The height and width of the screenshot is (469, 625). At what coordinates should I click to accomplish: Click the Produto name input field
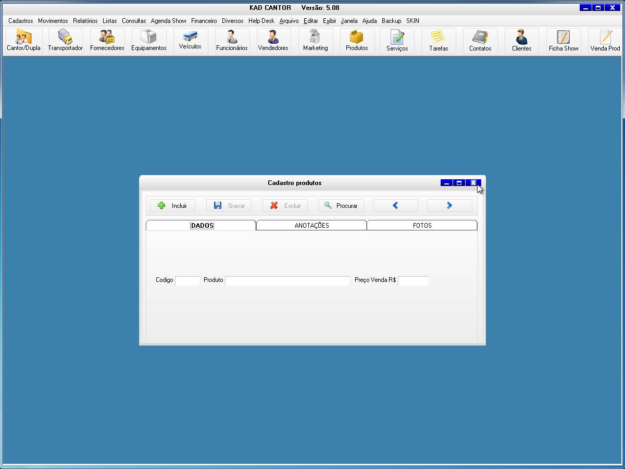click(x=287, y=281)
